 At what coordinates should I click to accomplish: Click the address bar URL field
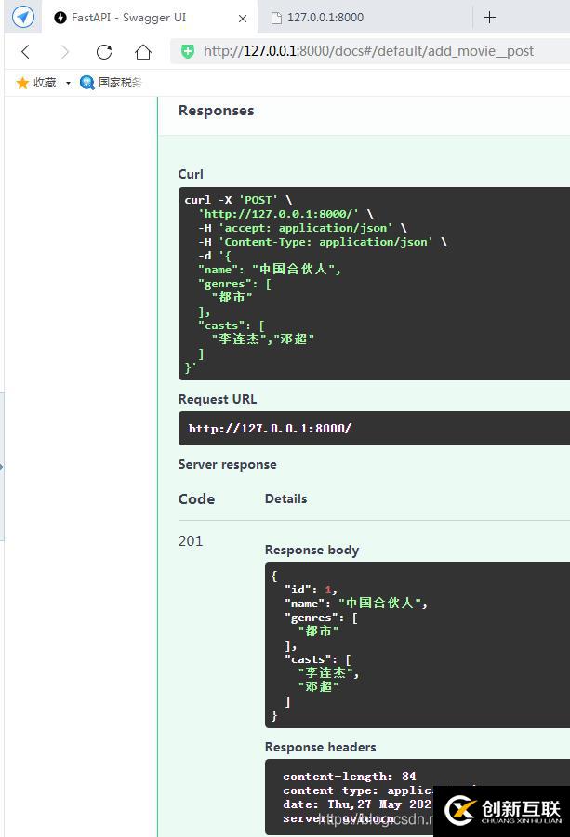[368, 51]
